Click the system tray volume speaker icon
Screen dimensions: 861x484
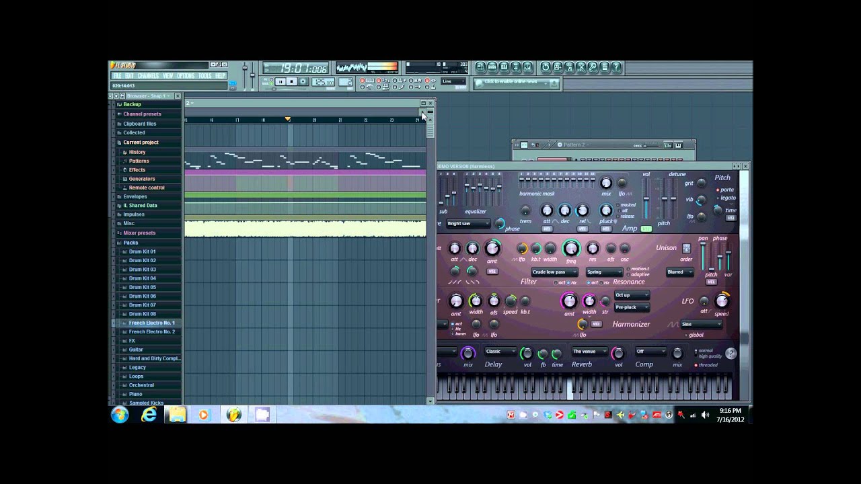point(706,415)
